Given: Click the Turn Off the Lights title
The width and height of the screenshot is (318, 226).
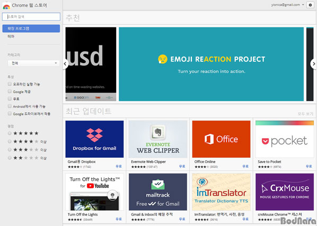Looking at the screenshot, I should (83, 214).
